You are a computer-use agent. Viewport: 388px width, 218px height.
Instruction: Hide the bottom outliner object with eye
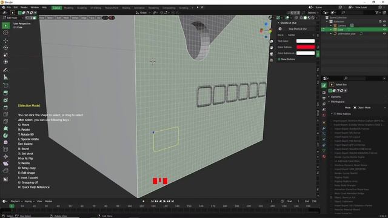[x=384, y=34]
